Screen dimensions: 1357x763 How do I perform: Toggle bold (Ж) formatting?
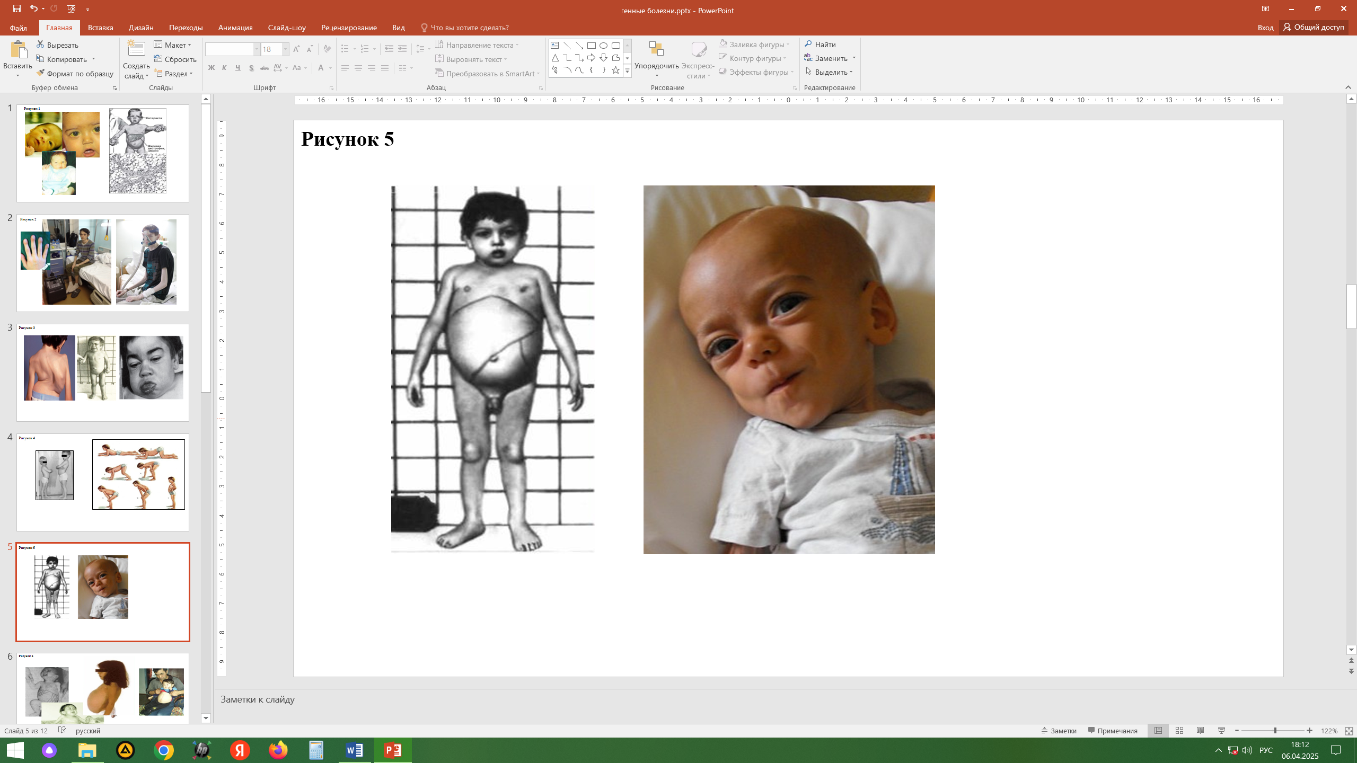click(211, 68)
